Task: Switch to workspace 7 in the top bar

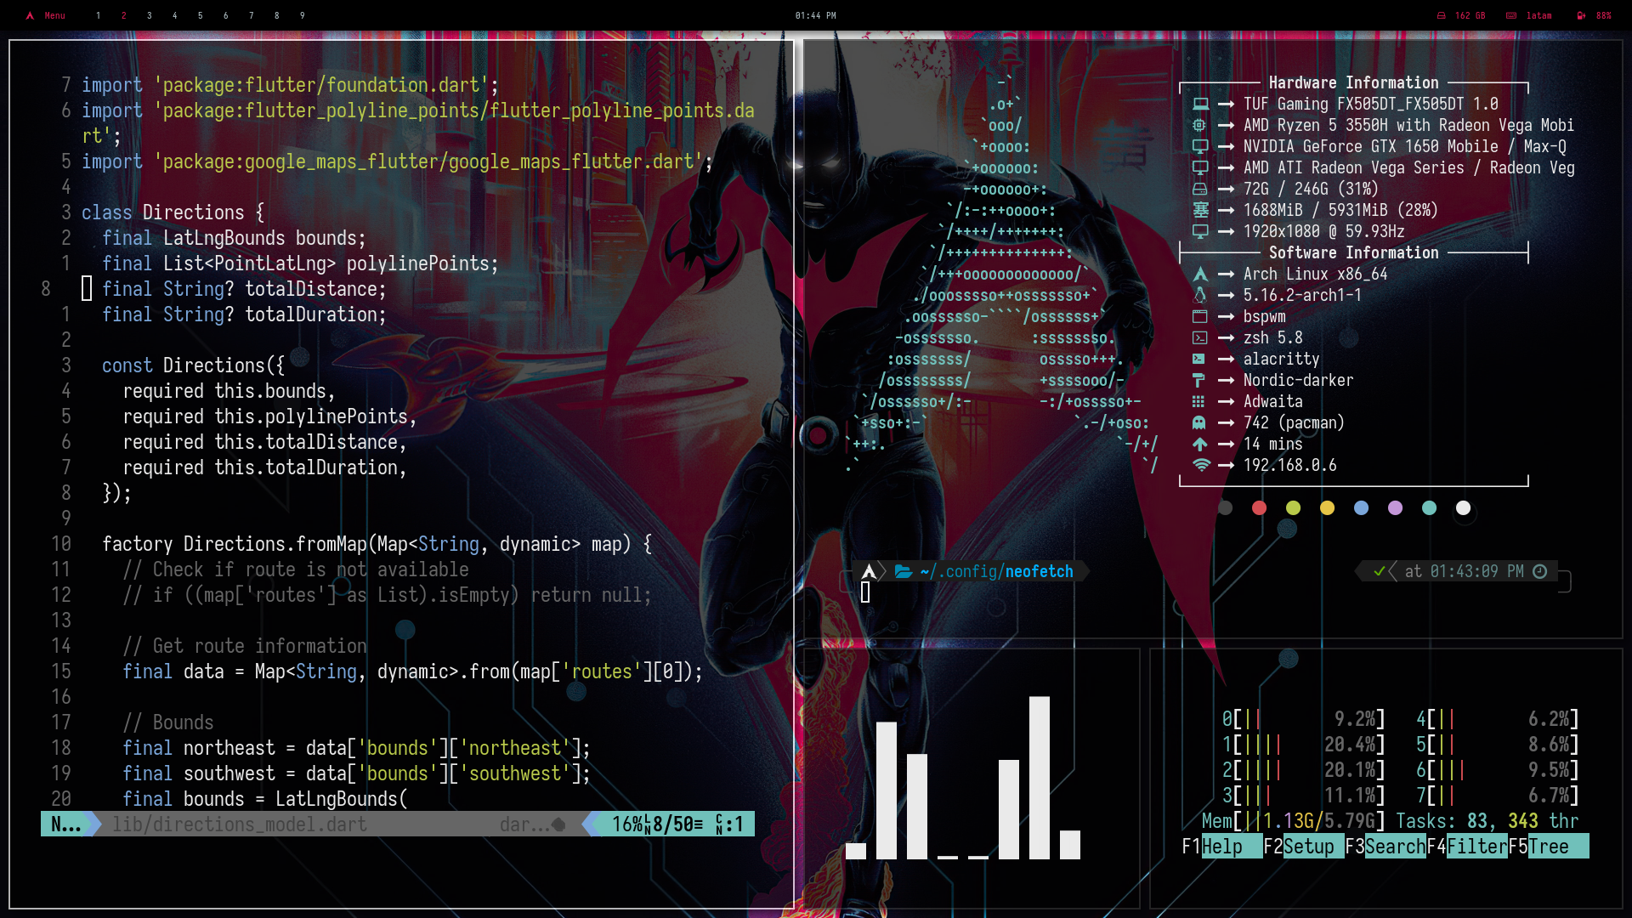Action: tap(252, 15)
